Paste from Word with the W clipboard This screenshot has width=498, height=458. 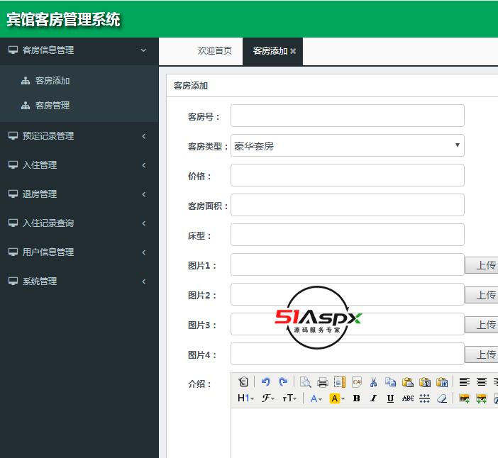pos(442,382)
